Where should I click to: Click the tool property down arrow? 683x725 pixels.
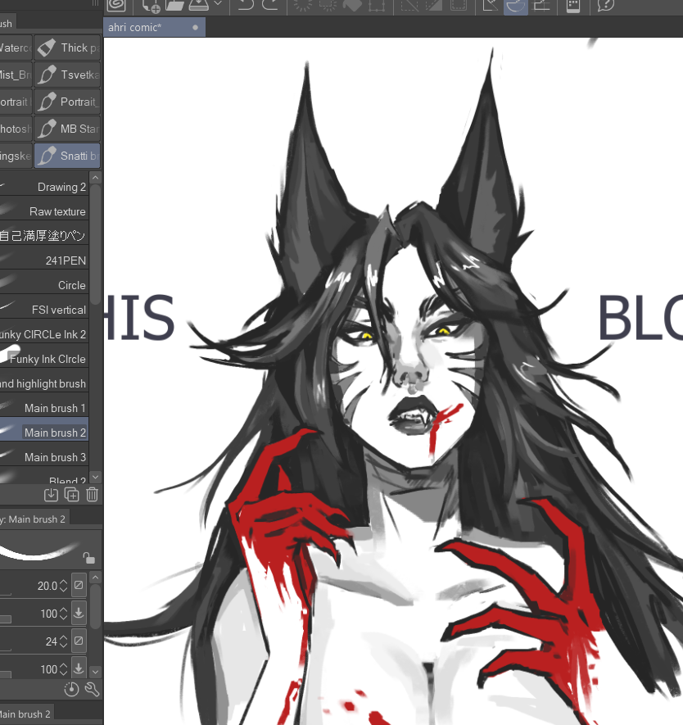(95, 671)
